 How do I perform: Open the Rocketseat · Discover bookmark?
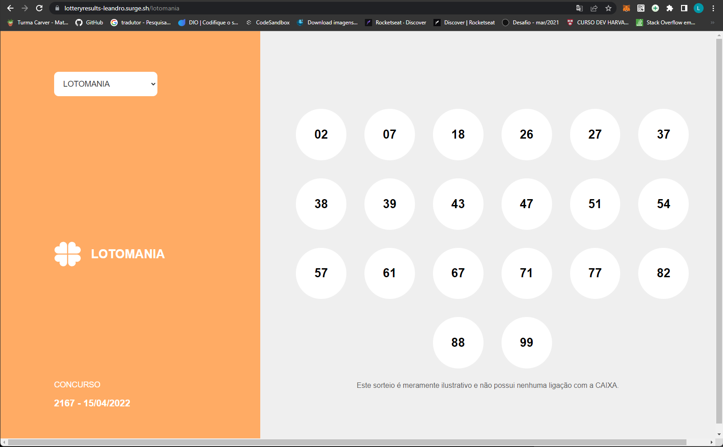click(396, 23)
